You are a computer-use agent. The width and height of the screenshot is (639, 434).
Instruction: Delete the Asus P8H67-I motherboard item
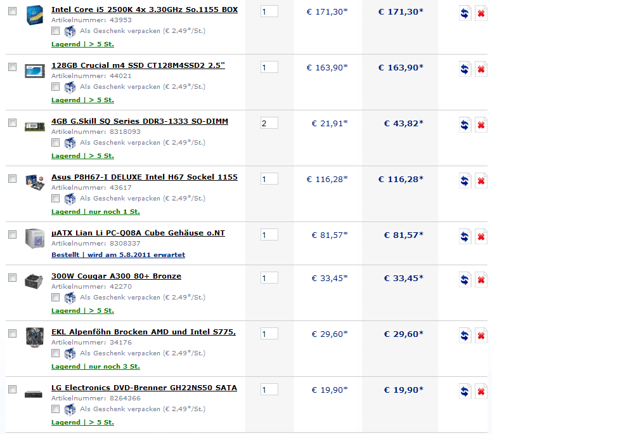481,181
